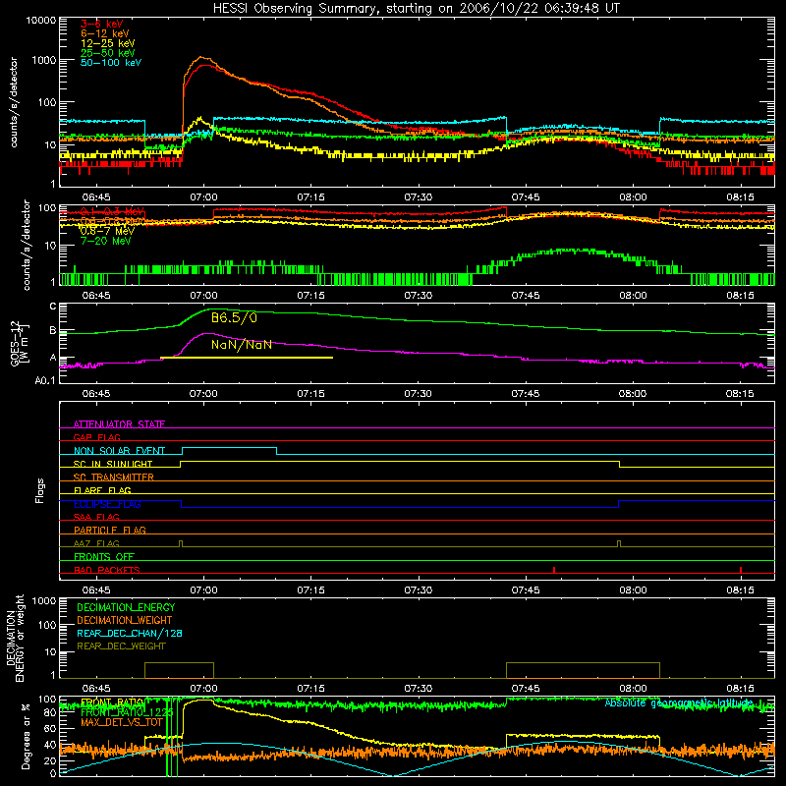The height and width of the screenshot is (786, 786).
Task: Select the orange 'MAX_DET_VS_TOT' legend label
Action: coord(122,722)
